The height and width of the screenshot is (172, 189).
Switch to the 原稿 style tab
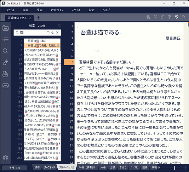click(154, 167)
